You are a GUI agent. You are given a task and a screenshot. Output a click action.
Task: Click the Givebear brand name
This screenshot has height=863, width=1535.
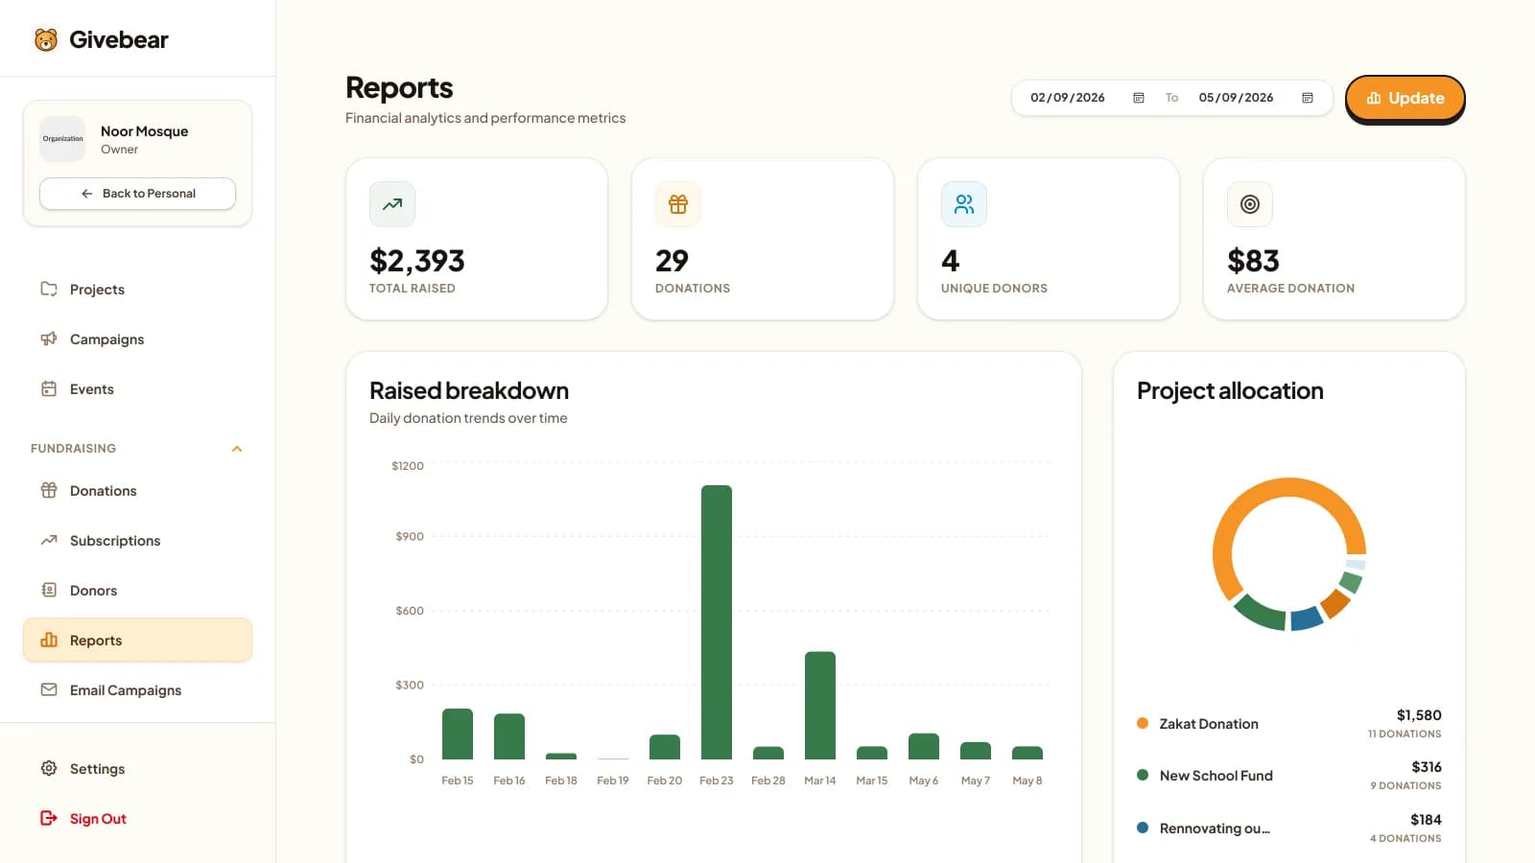tap(118, 39)
